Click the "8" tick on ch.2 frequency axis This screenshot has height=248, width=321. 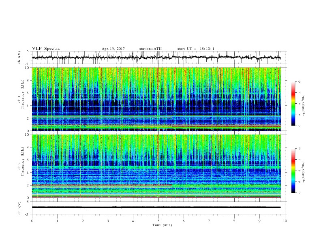(28, 148)
